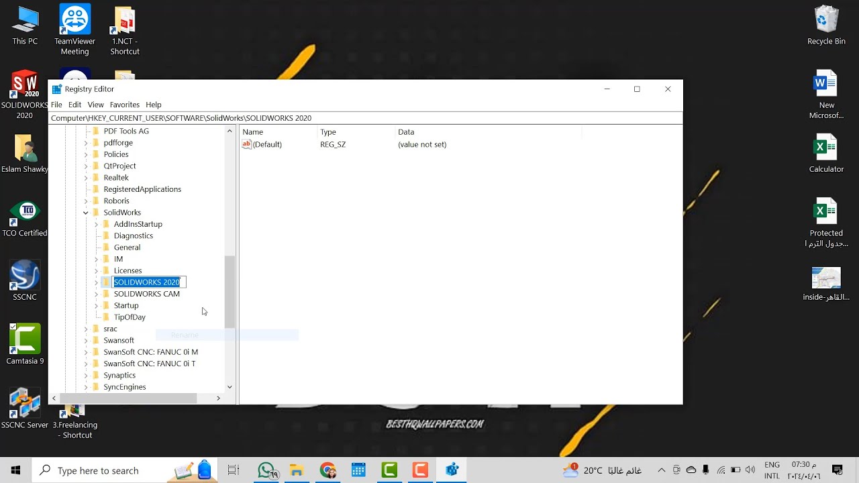Open Task View on taskbar

pos(233,470)
